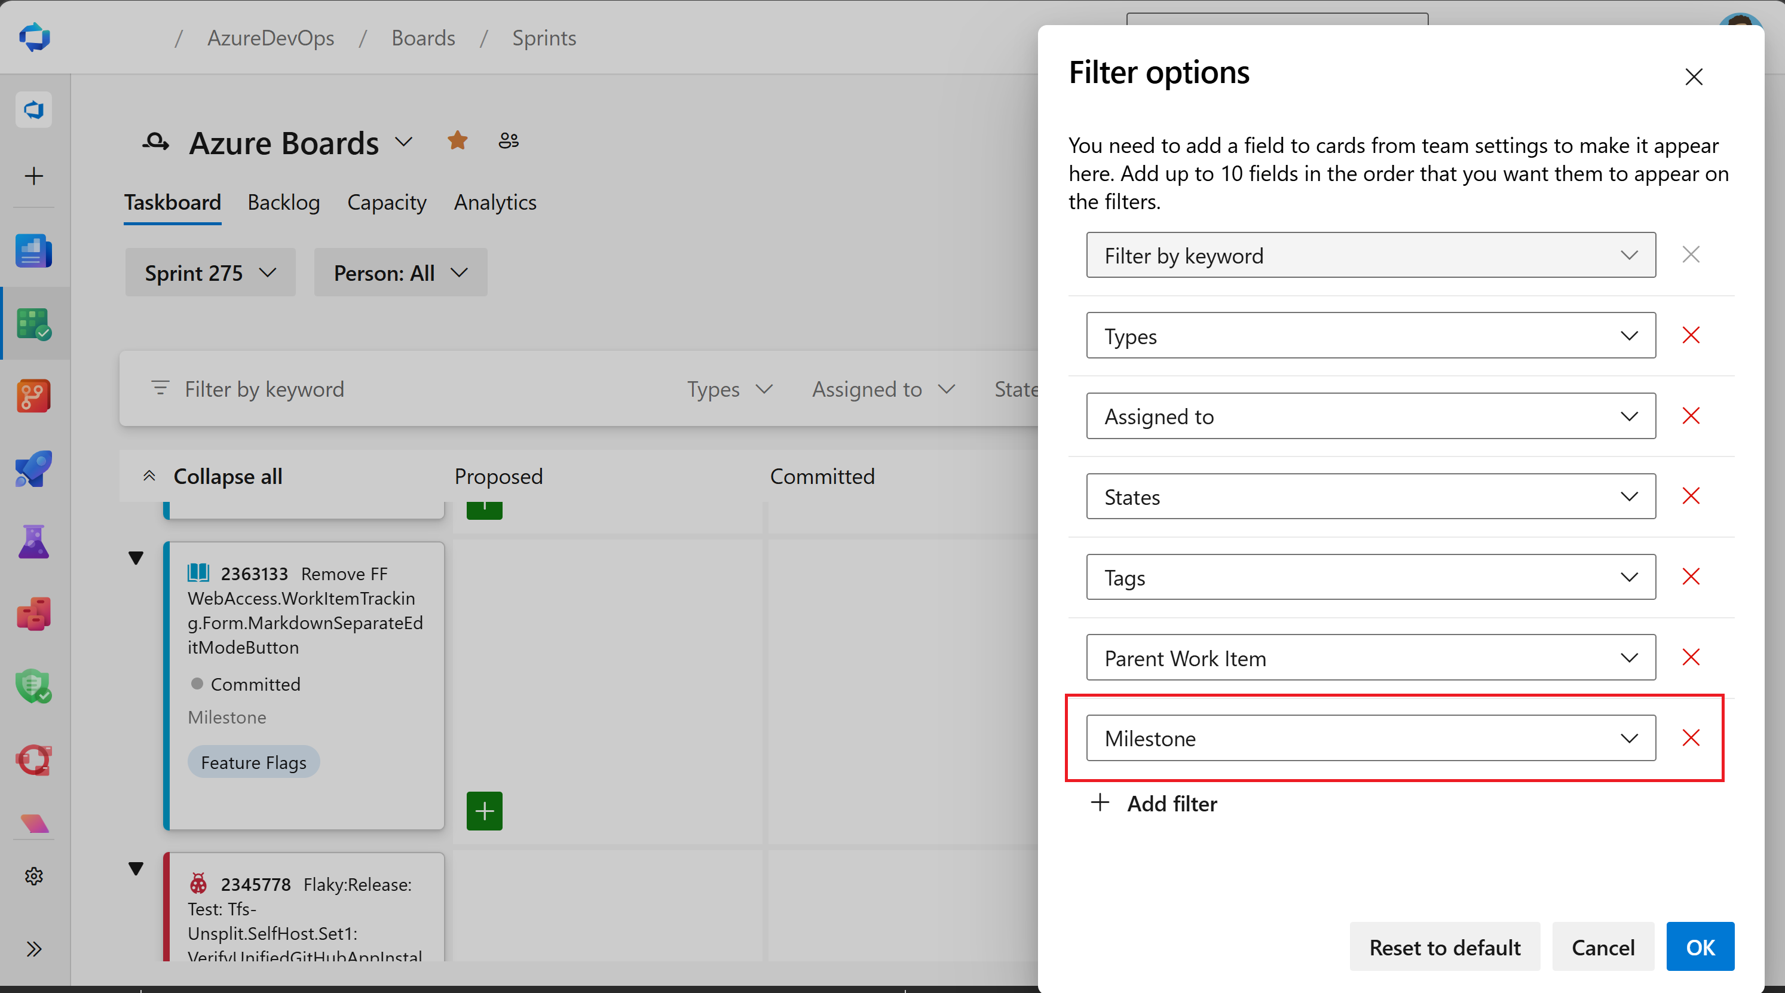Click the Committed column header
The width and height of the screenshot is (1785, 993).
coord(822,476)
